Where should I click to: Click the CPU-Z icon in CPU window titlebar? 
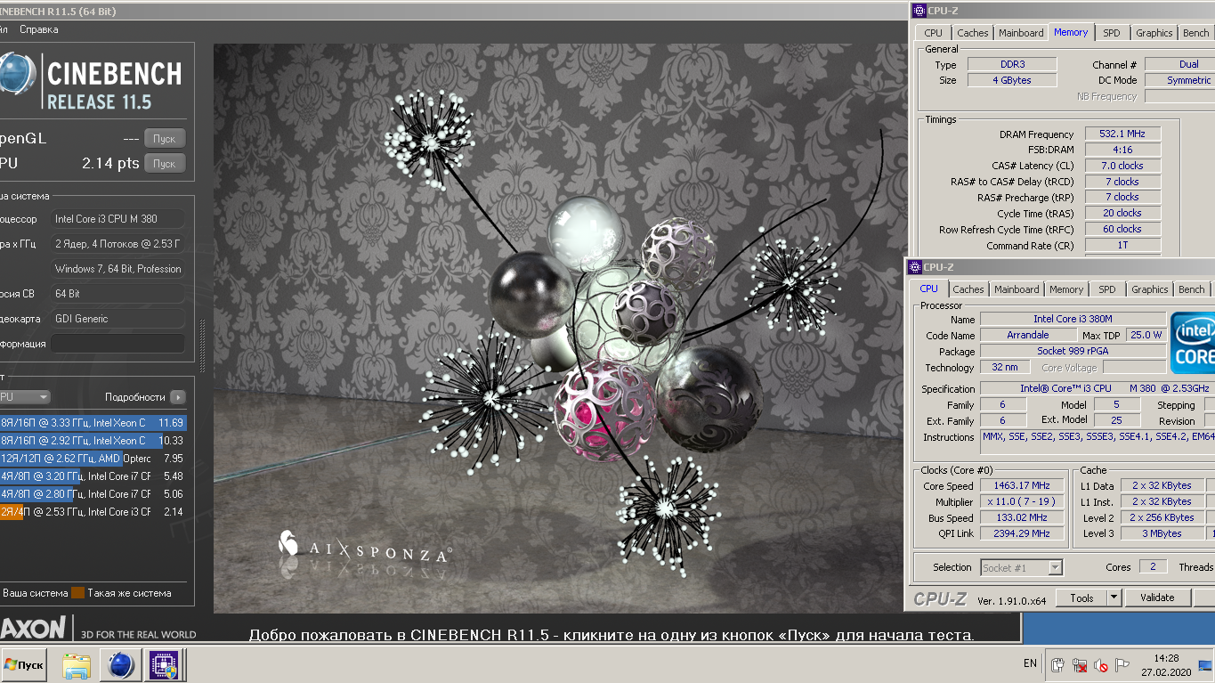pos(914,267)
